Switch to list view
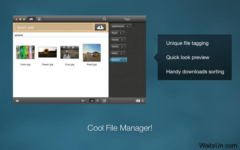 coord(97,101)
